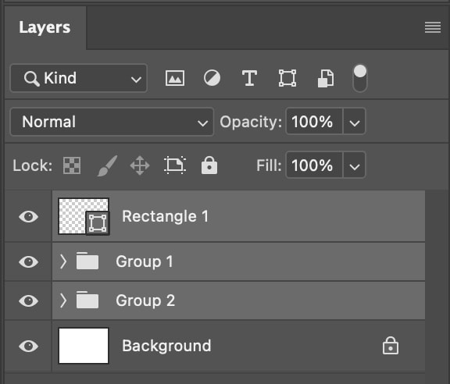Image resolution: width=450 pixels, height=384 pixels.
Task: Lock transparent pixels checkerboard icon
Action: 72,165
